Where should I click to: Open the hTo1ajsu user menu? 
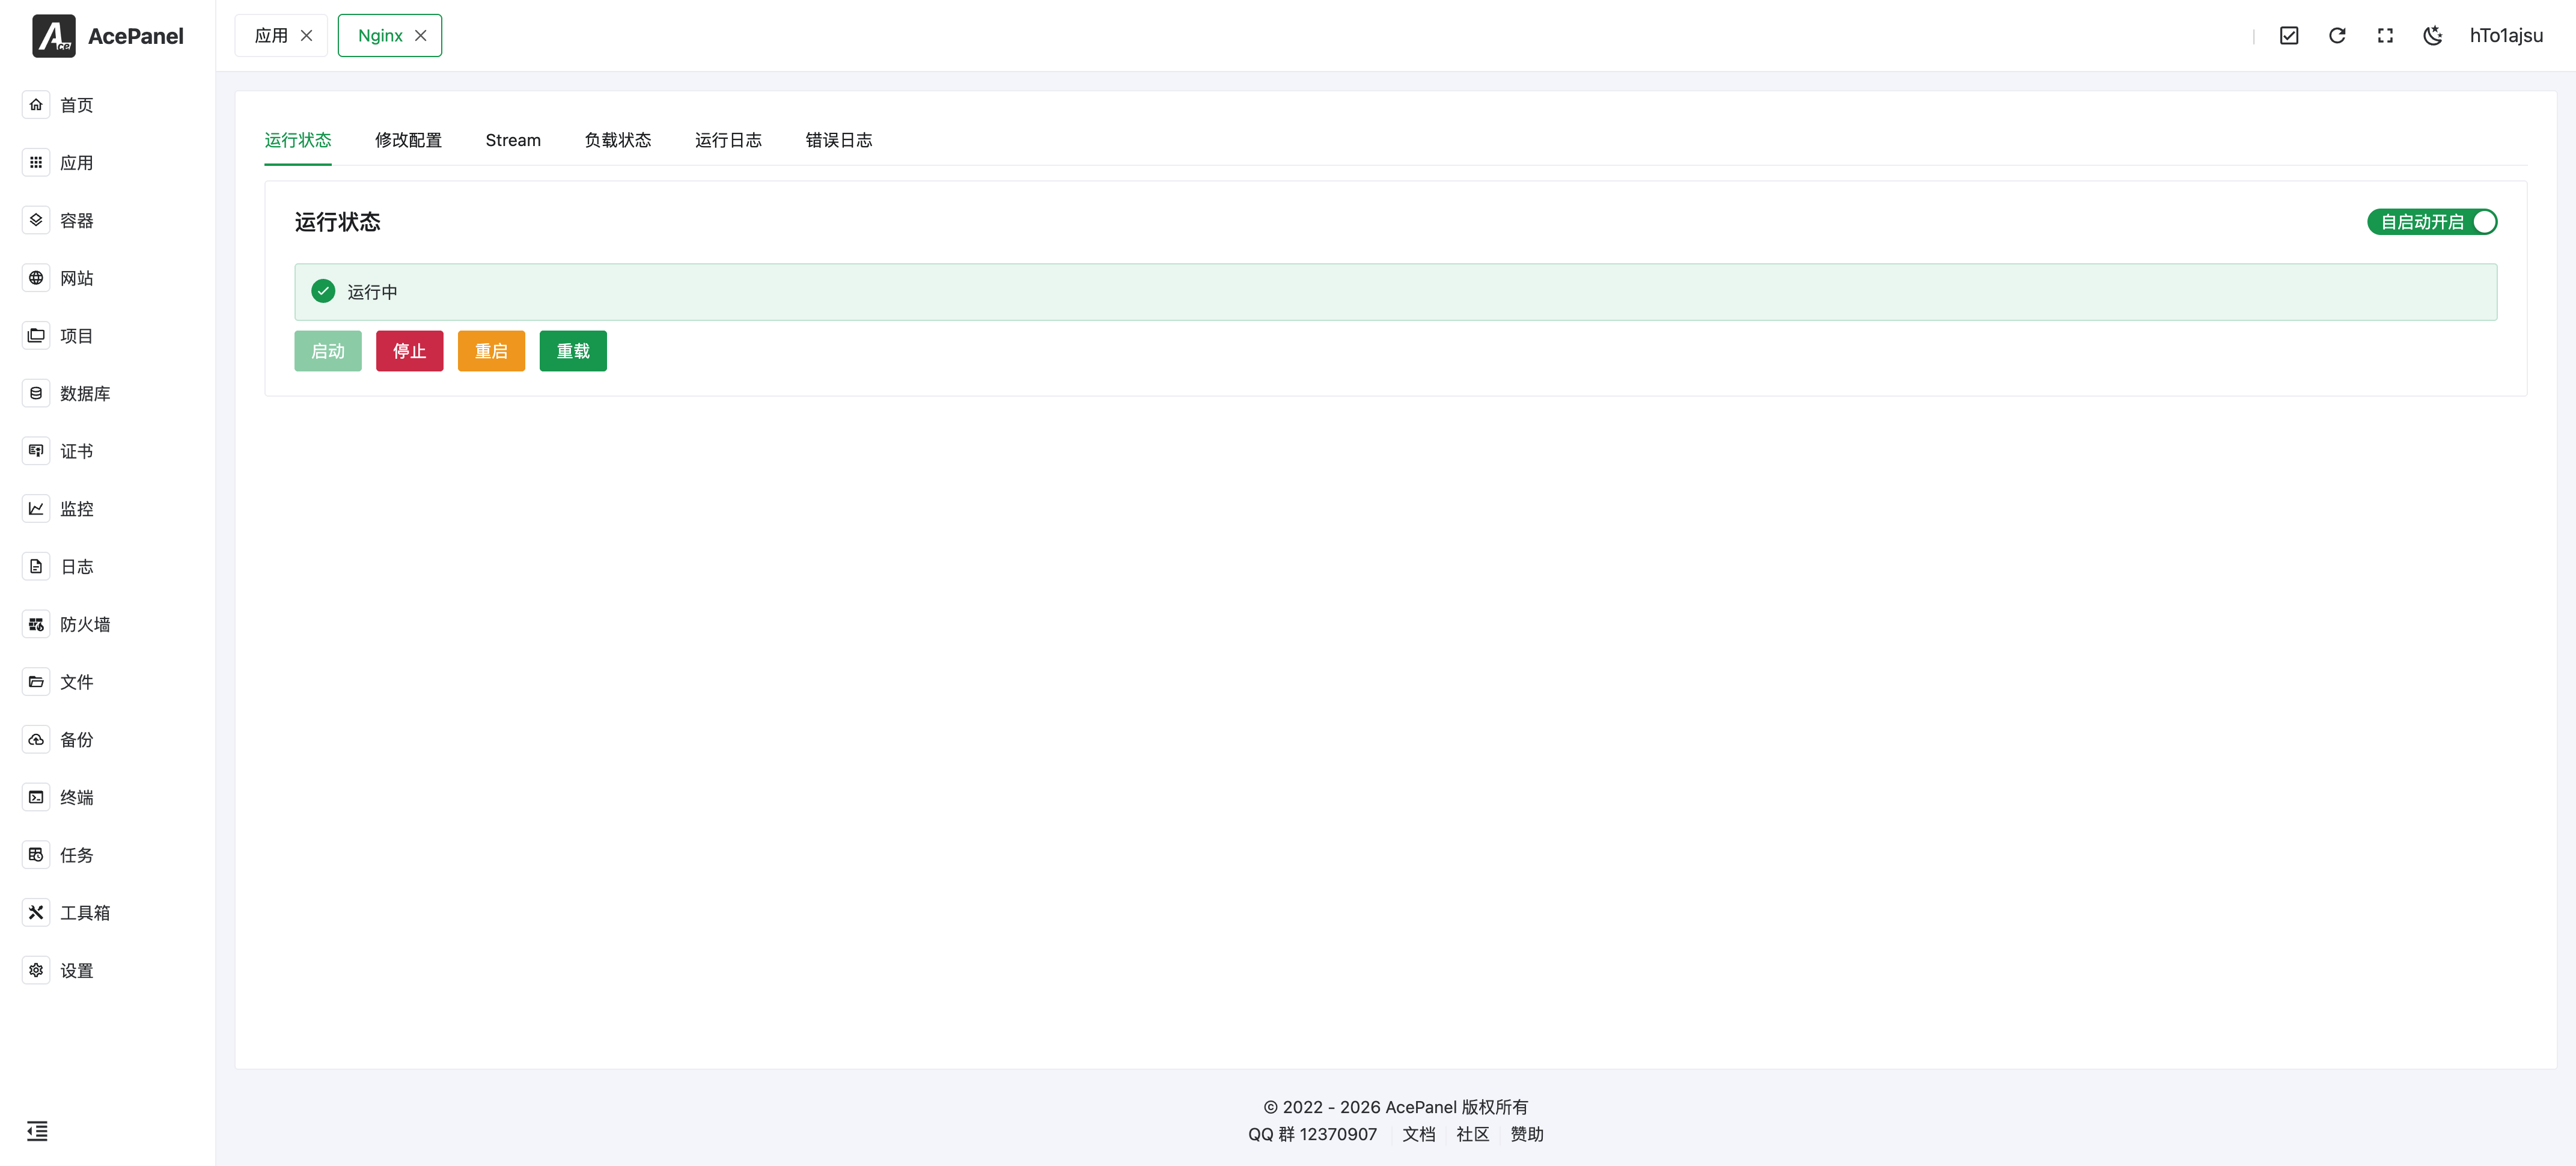pos(2505,36)
